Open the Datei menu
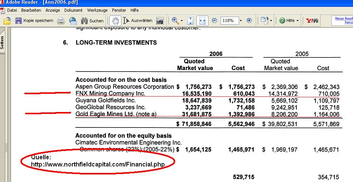This screenshot has height=182, width=353. point(12,10)
